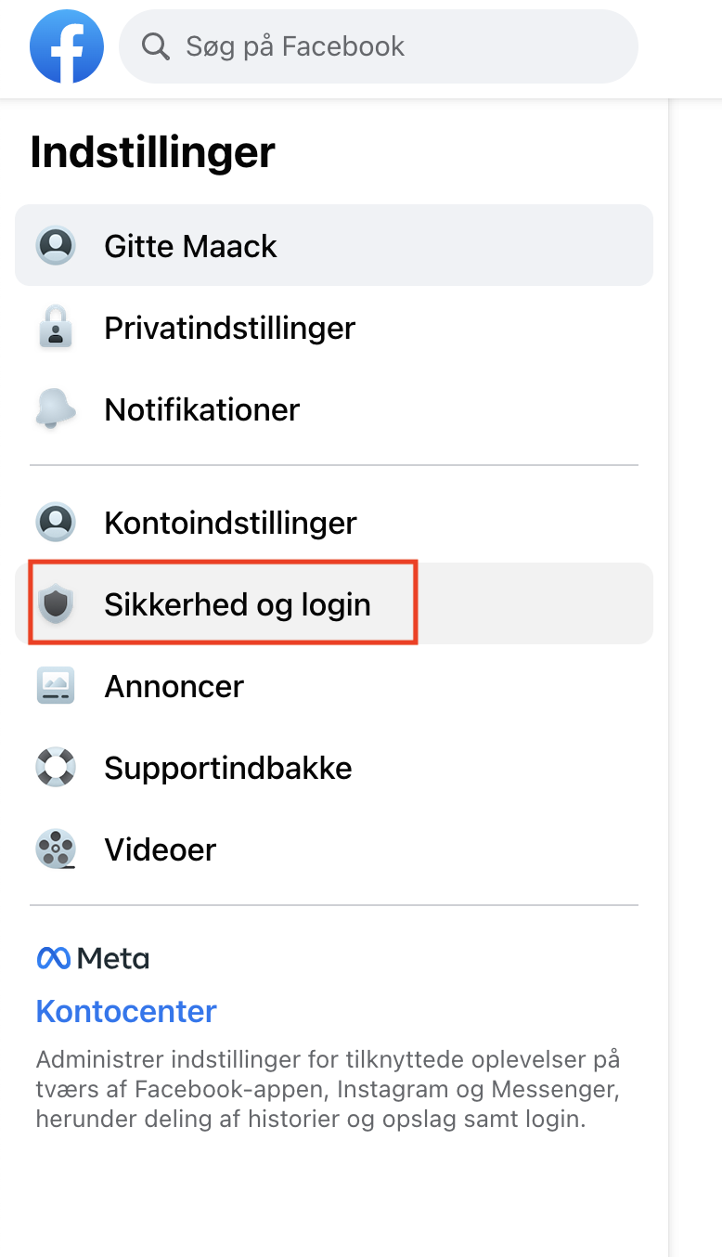Click the shield icon for Sikkerhed og login
The image size is (722, 1257).
pos(56,604)
